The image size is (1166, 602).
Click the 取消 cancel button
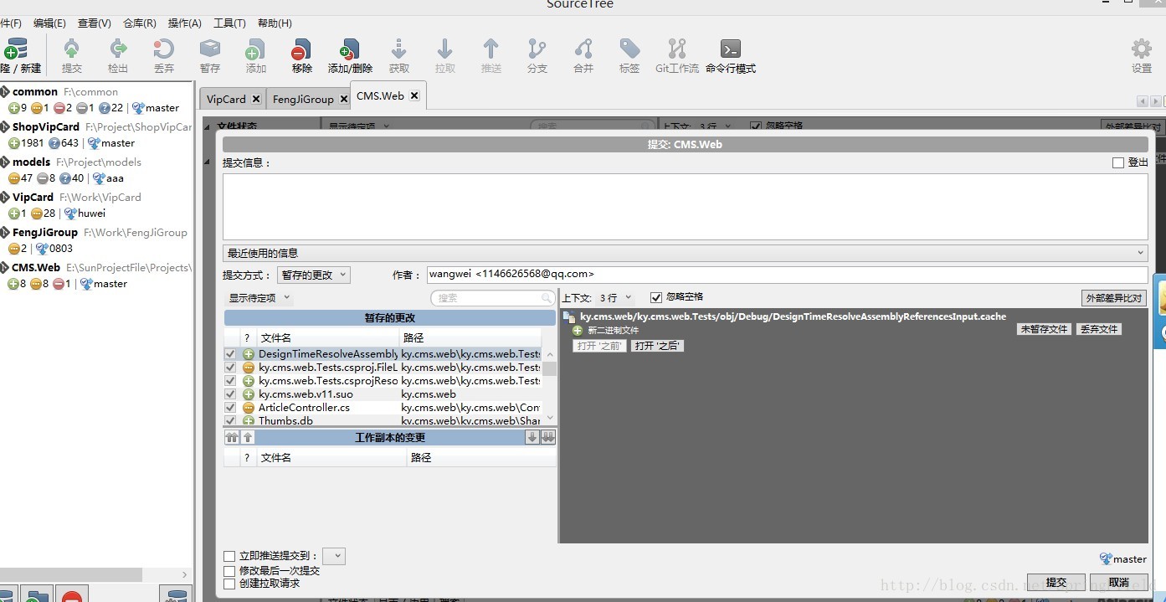click(1118, 582)
